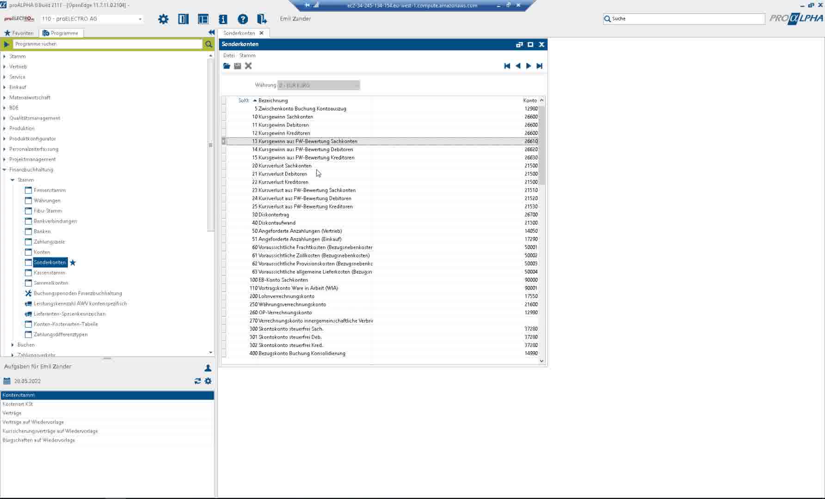Expand the Vertrieb tree node
825x499 pixels.
(5, 67)
